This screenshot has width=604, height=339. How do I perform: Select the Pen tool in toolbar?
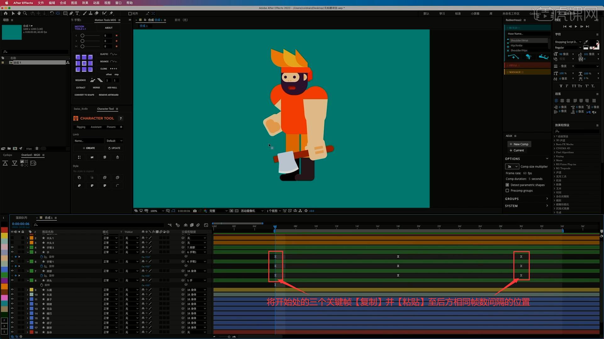[71, 13]
